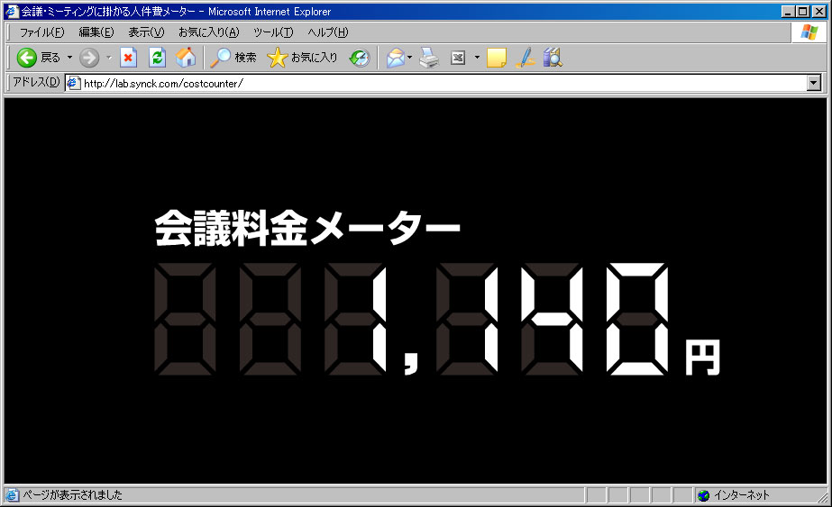
Task: Click the address bar URL field
Action: [x=443, y=83]
